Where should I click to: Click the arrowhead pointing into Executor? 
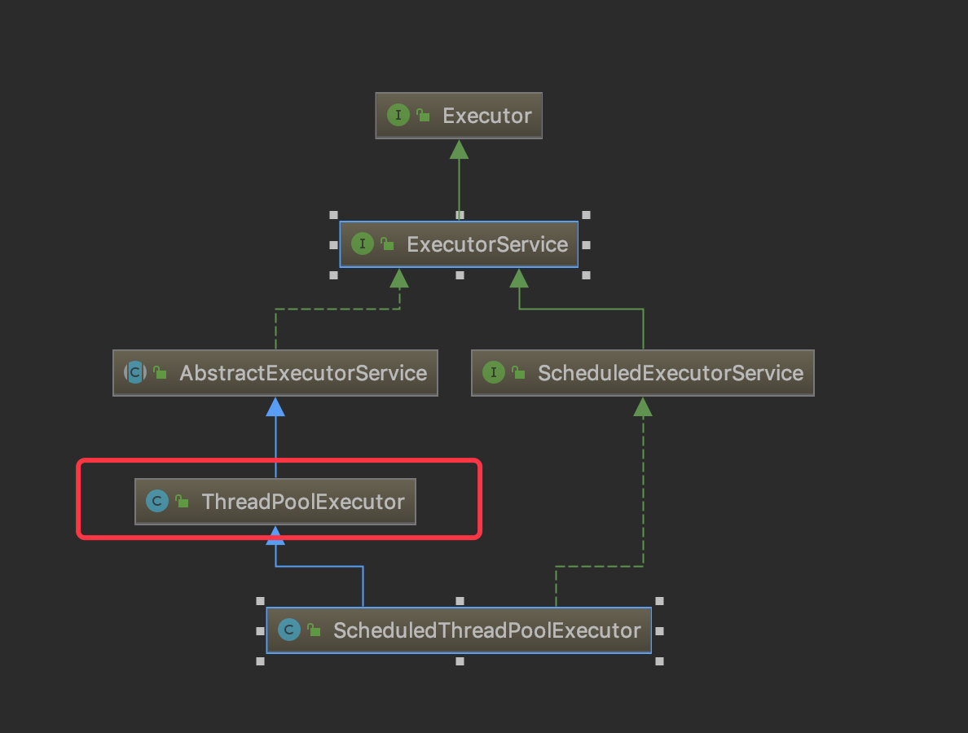[459, 149]
